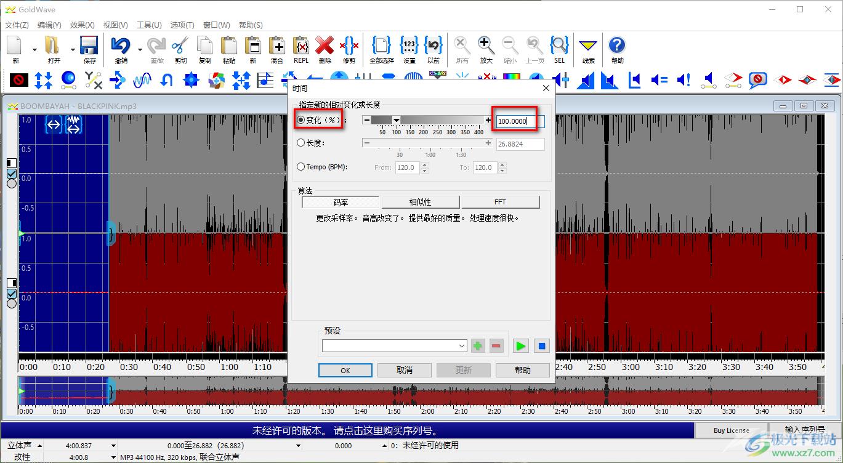Click the sine wave effect icon
The width and height of the screenshot is (843, 463).
click(x=142, y=80)
